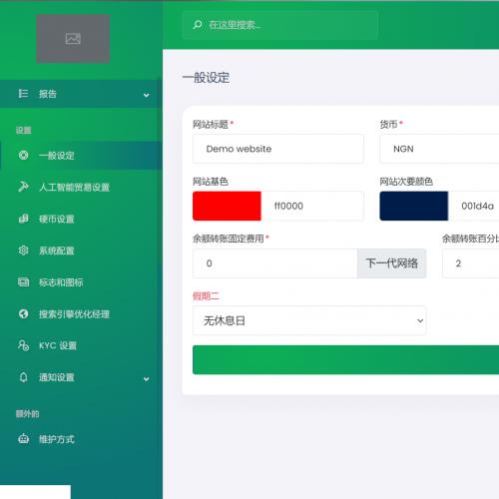This screenshot has width=499, height=499.
Task: Expand the 通知设置 submenu chevron
Action: point(146,378)
